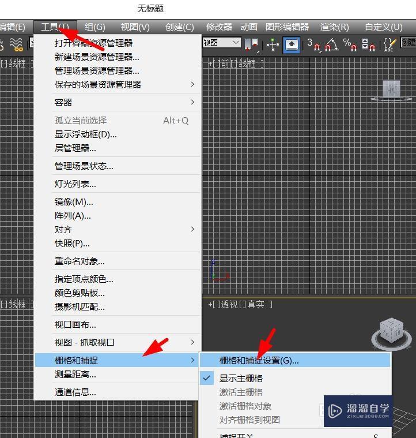Open 栅格和捕捉设置(G)... submenu item
The height and width of the screenshot is (438, 416).
[x=295, y=361]
